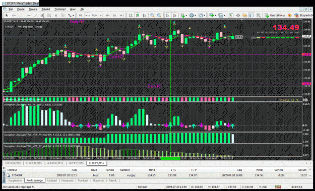Screen dimensions: 315x191
Task: Select the EURJPY,M15 chart tab
Action: pos(97,163)
